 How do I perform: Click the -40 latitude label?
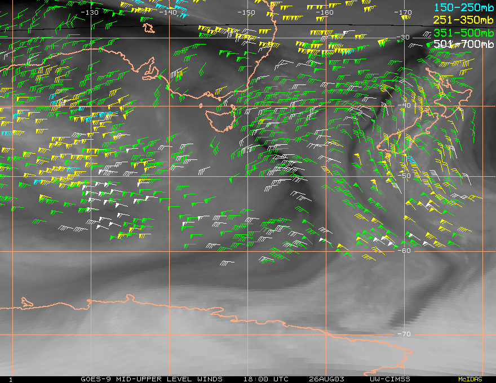tap(404, 105)
